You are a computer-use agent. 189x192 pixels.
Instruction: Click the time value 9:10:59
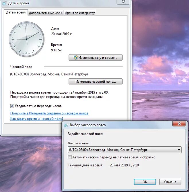point(56,50)
